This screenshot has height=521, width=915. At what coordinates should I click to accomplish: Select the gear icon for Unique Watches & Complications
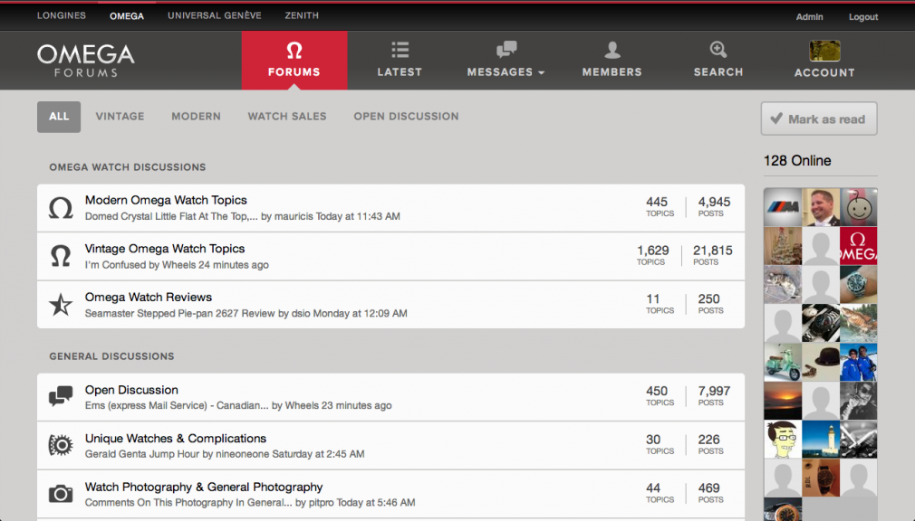click(61, 445)
